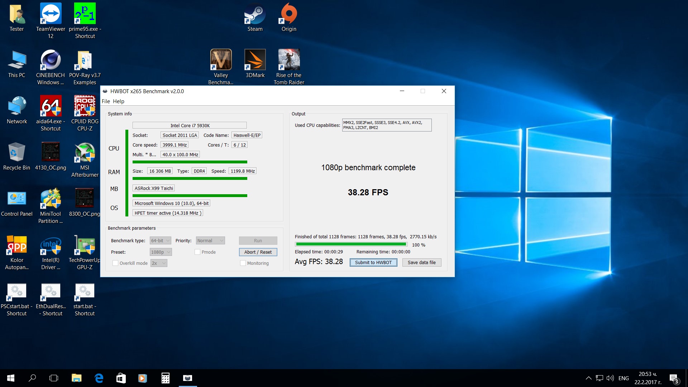Click the ASRock X99 Taichi motherboard field
688x387 pixels.
point(154,188)
